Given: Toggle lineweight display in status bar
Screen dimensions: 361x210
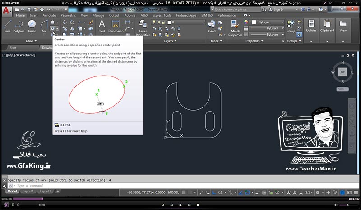Looking at the screenshot, I should pyautogui.click(x=258, y=192).
